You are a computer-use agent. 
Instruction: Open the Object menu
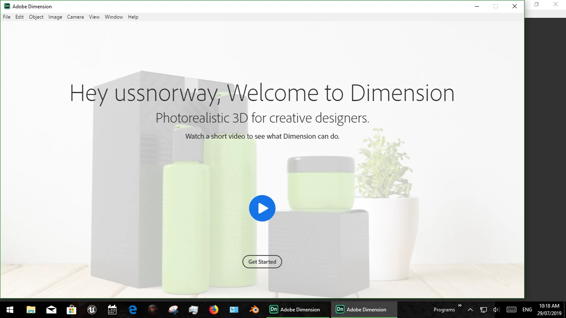36,17
